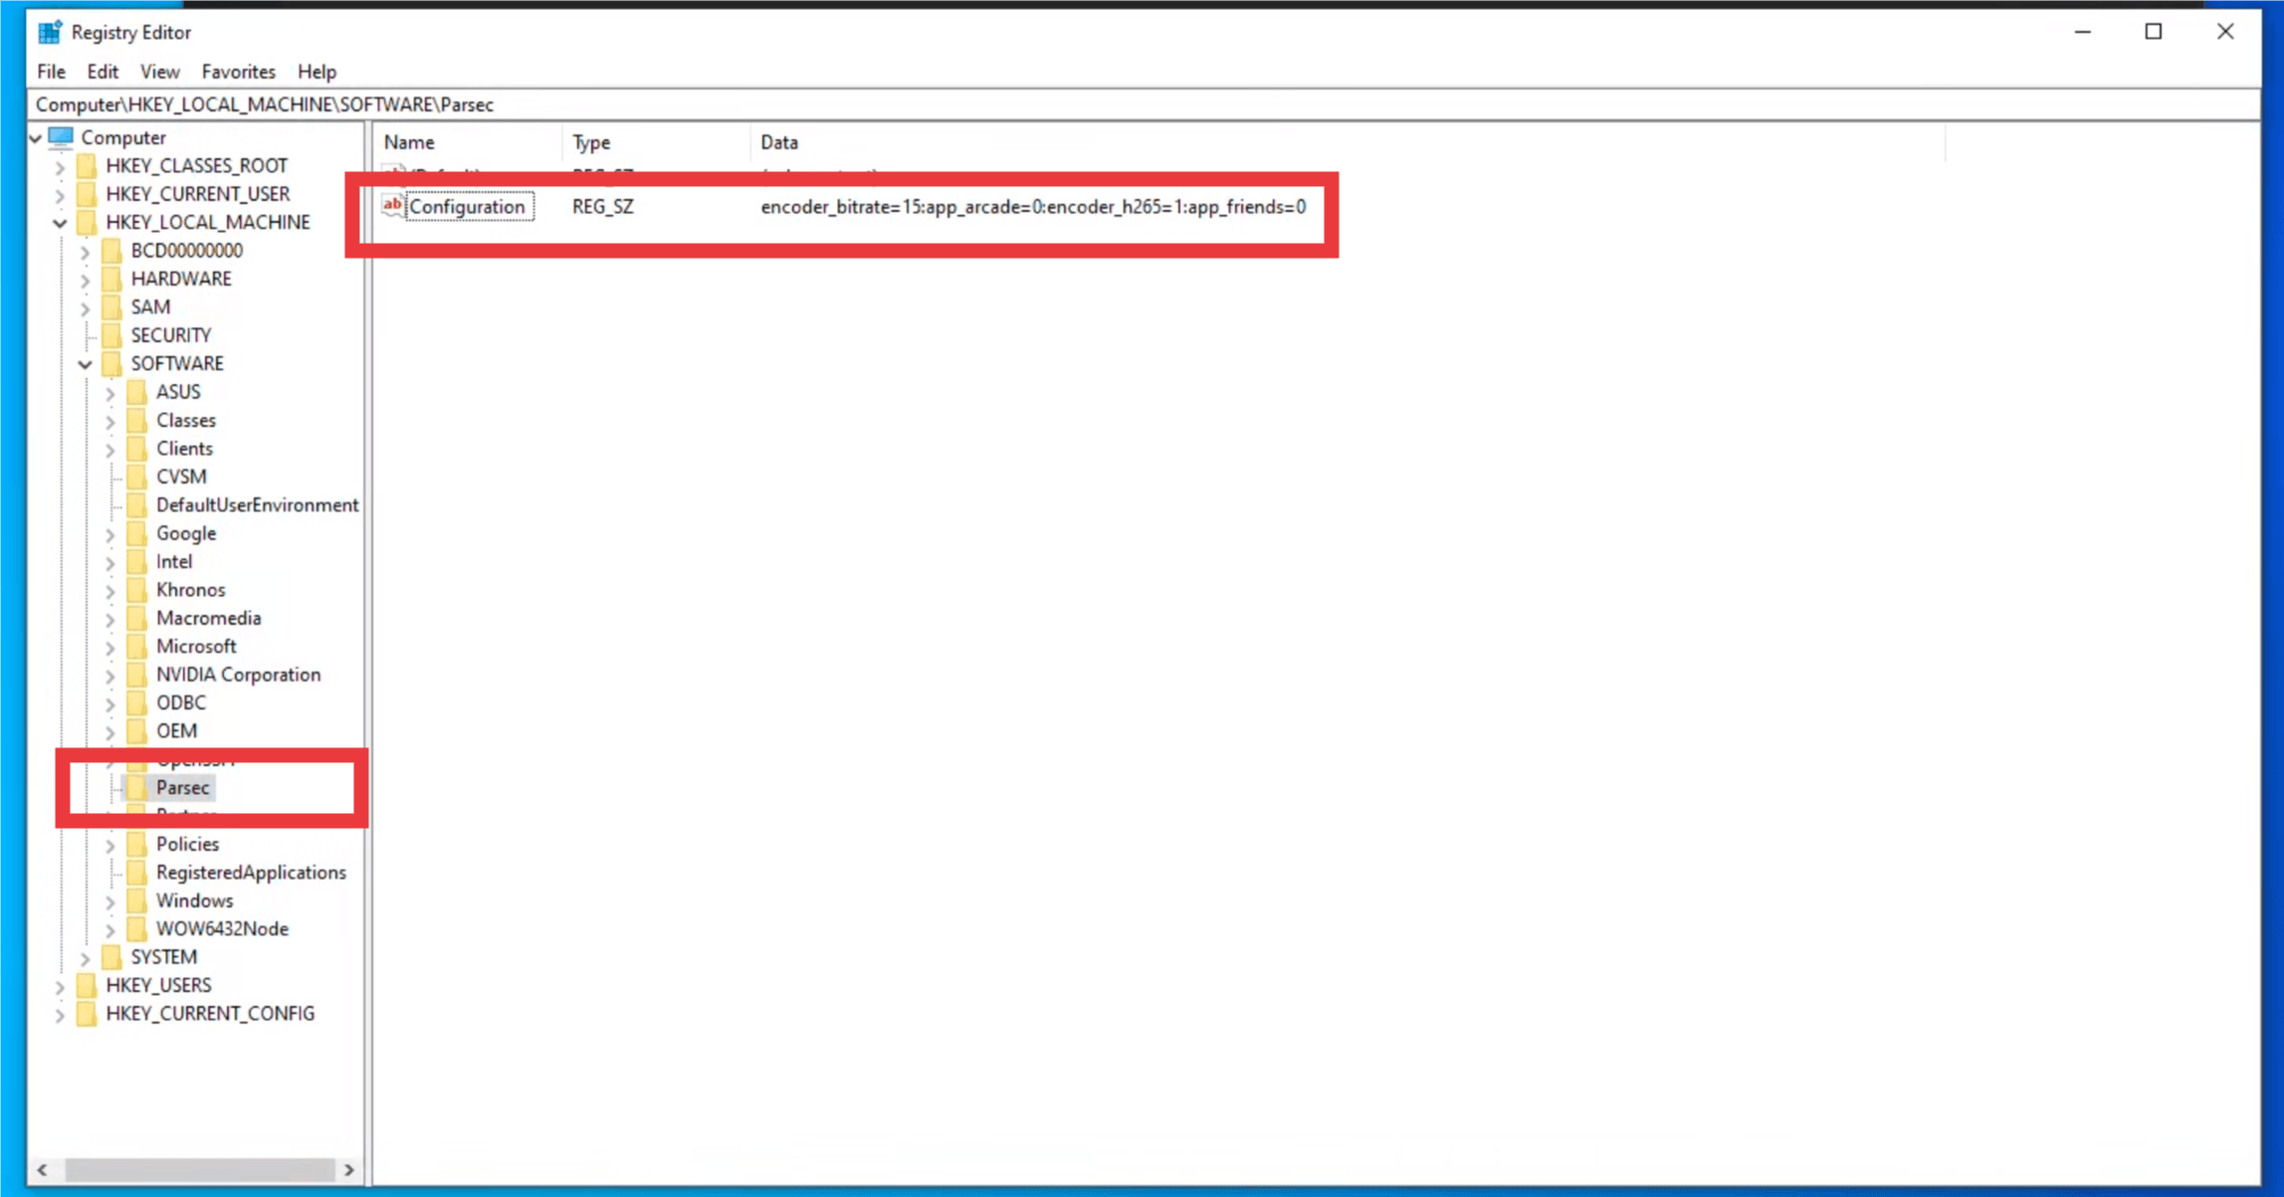The height and width of the screenshot is (1197, 2284).
Task: Click the NVIDIA Corporation folder icon
Action: coord(137,675)
